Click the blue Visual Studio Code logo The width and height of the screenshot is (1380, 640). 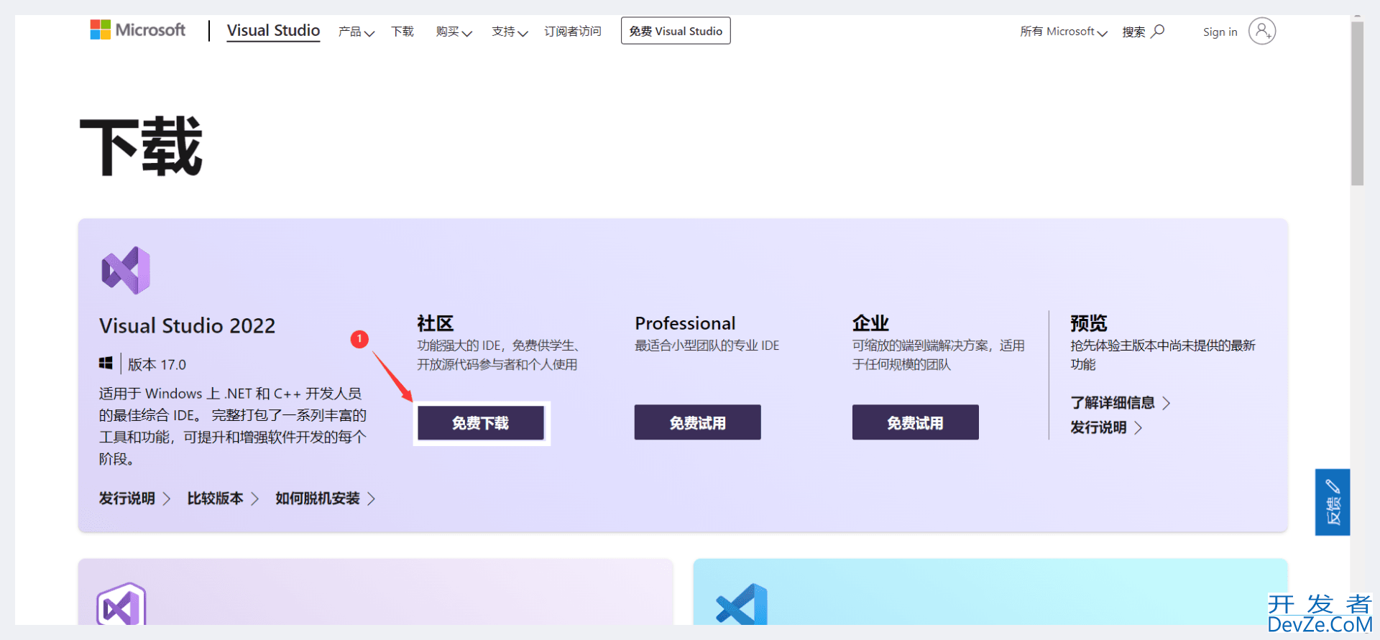click(x=742, y=605)
